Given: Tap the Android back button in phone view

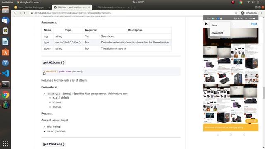Looking at the screenshot, I should 244,135.
